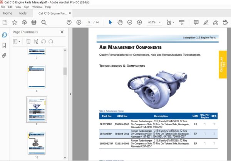231x161 pixels.
Task: Click the turbocharger image
Action: 157,90
